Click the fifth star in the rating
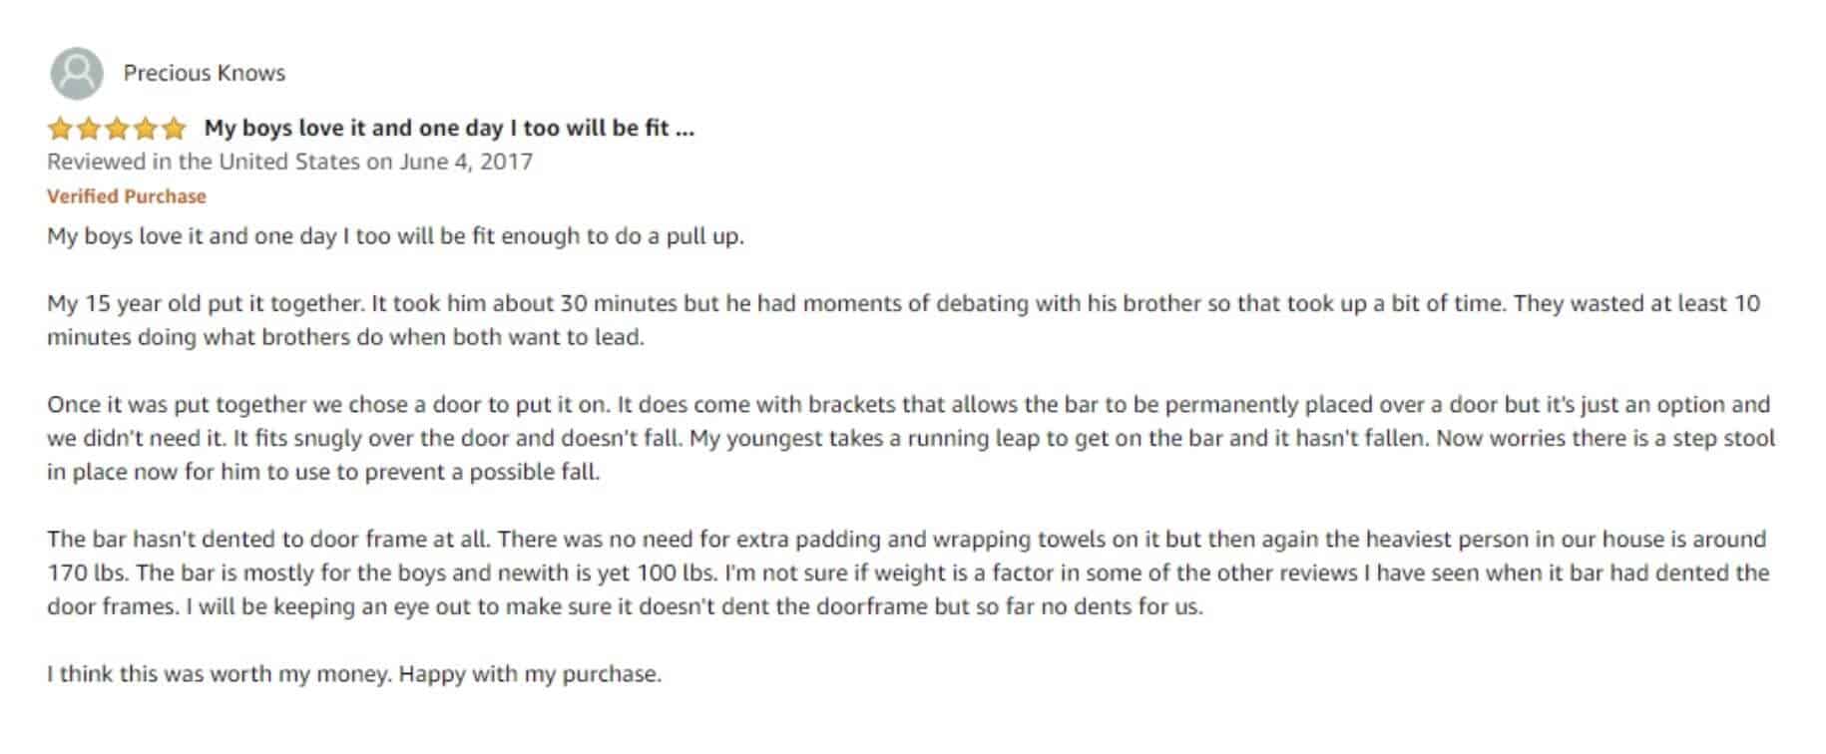Viewport: 1826px width, 754px height. (174, 129)
